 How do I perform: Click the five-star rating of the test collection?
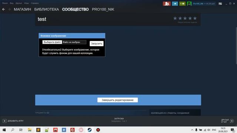185,18
